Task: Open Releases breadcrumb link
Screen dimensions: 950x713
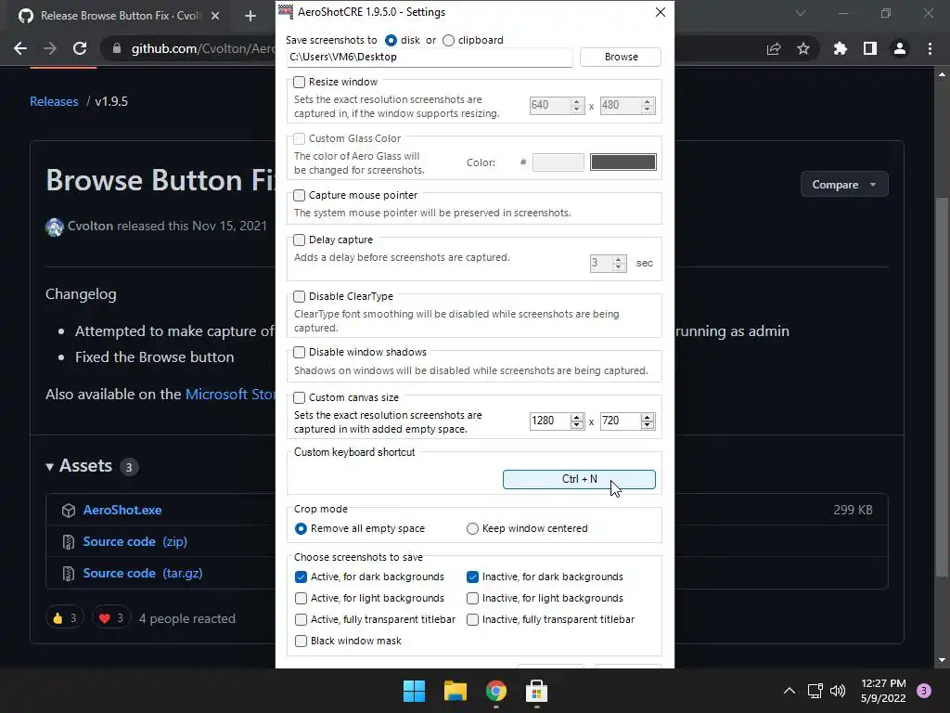Action: point(54,101)
